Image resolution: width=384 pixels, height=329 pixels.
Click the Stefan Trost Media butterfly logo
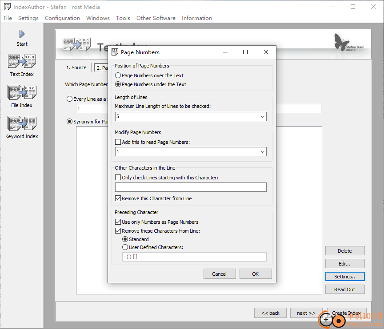(349, 42)
